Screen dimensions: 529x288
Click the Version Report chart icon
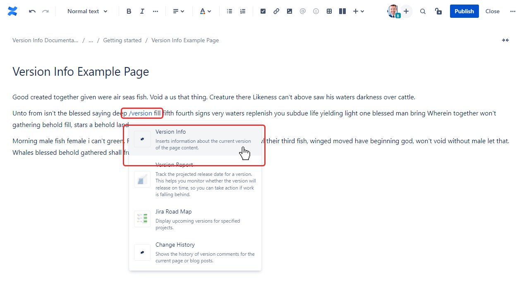(142, 179)
